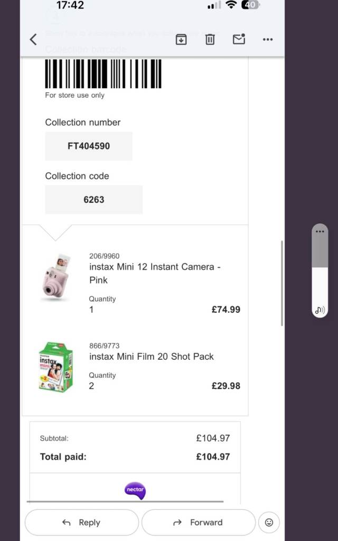The width and height of the screenshot is (338, 541).
Task: Tap the Nectar logo
Action: coord(135,490)
